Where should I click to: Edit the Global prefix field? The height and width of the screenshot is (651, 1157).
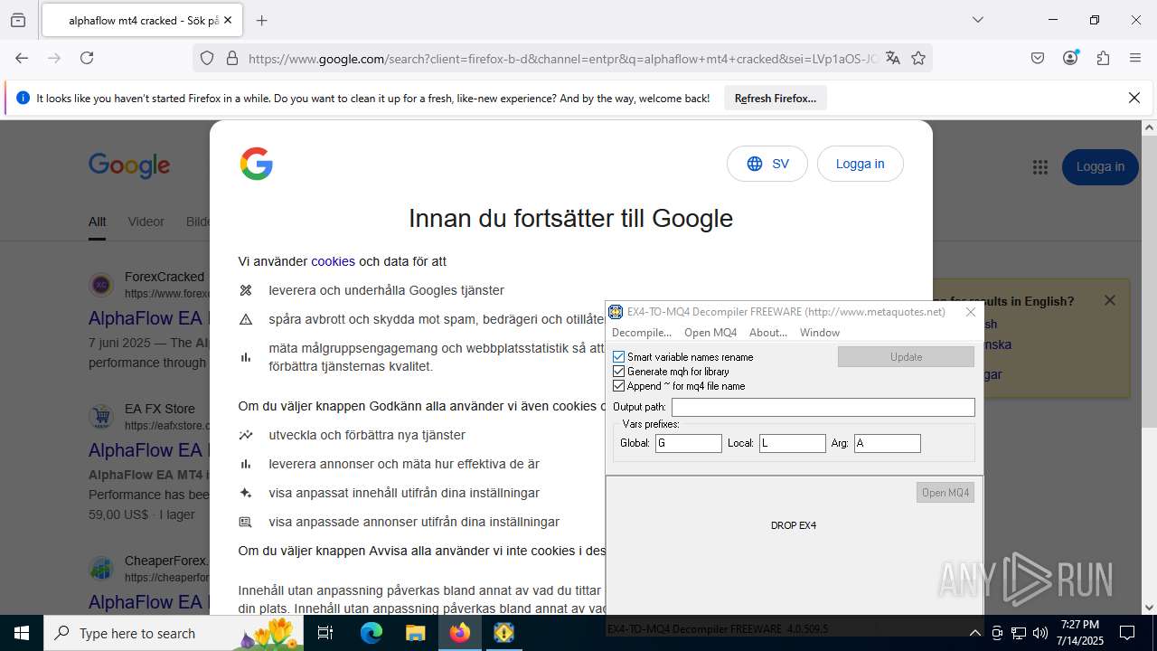tap(689, 444)
